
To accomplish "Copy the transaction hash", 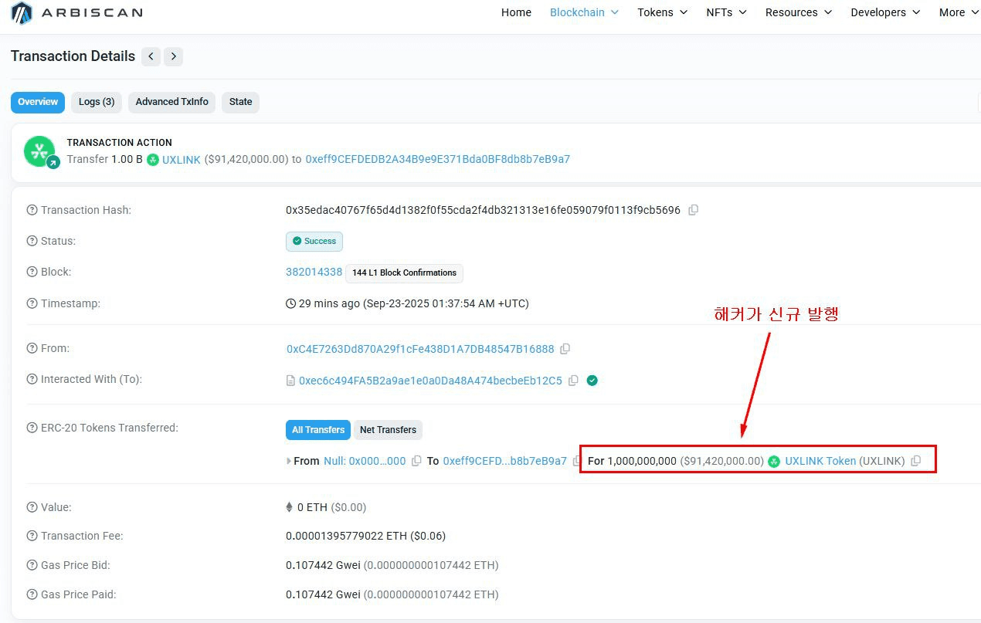I will (x=694, y=210).
